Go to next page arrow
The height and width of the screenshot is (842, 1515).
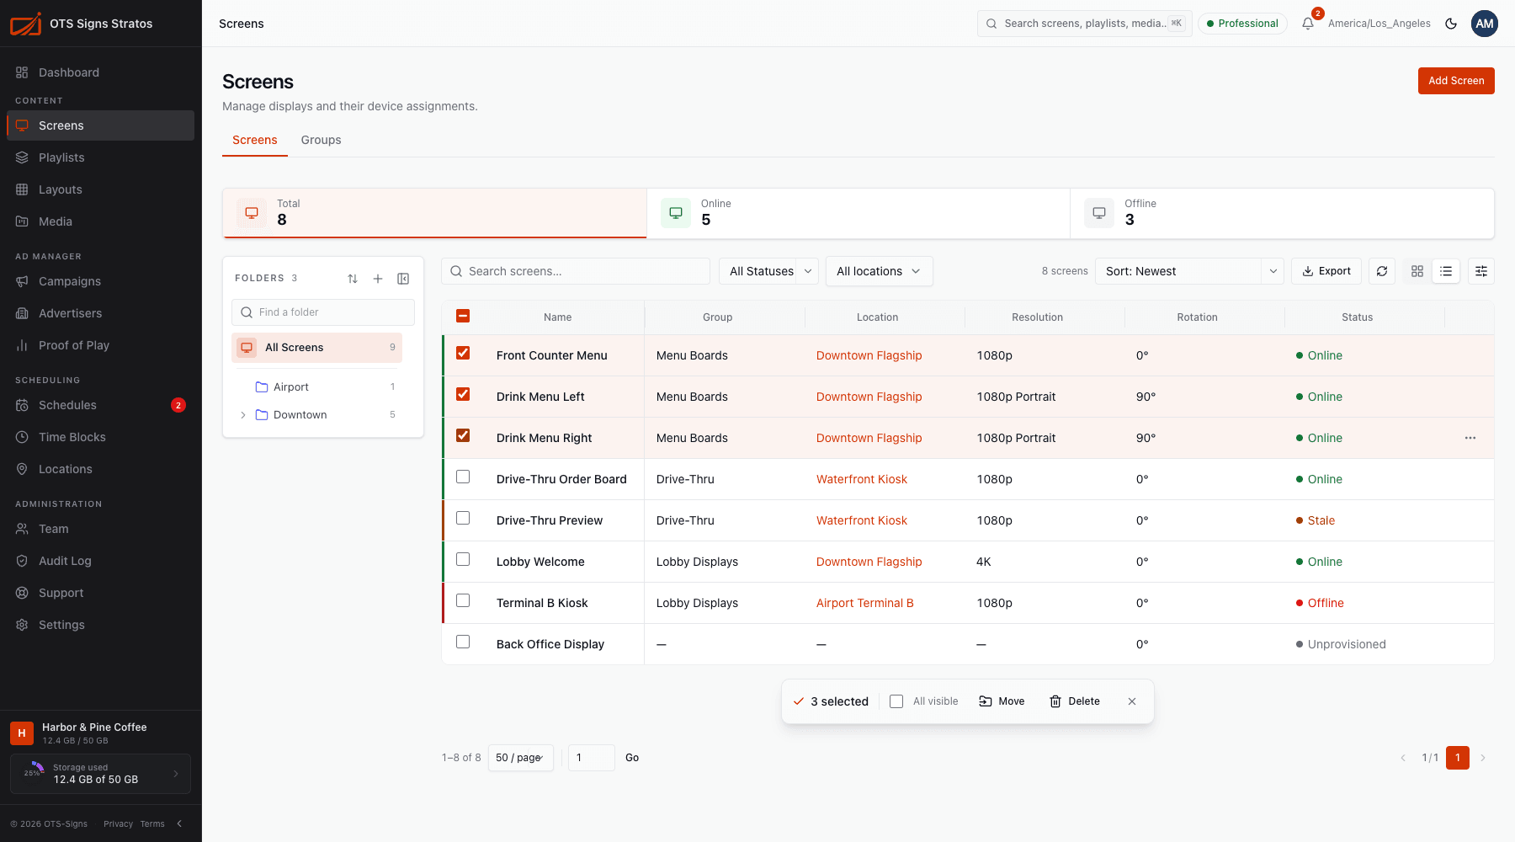point(1483,758)
